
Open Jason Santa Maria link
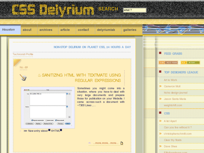click(x=175, y=99)
